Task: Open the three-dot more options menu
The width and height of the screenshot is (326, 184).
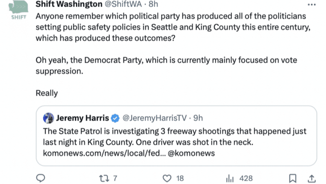Action: click(312, 5)
